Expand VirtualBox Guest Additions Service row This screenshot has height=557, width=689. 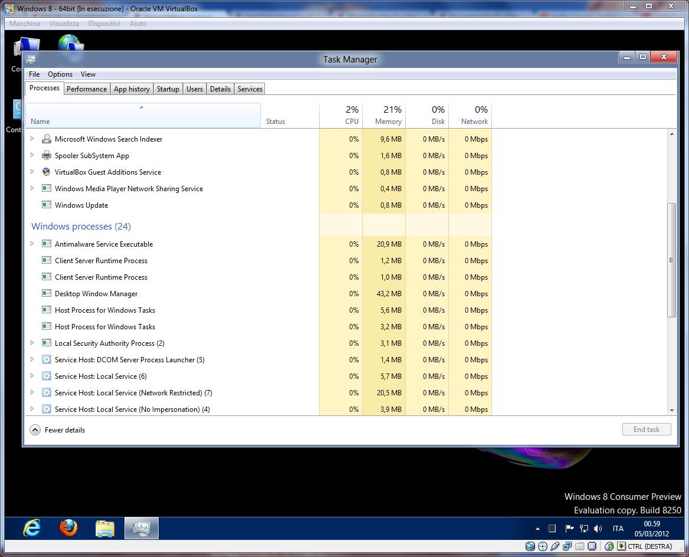[32, 172]
